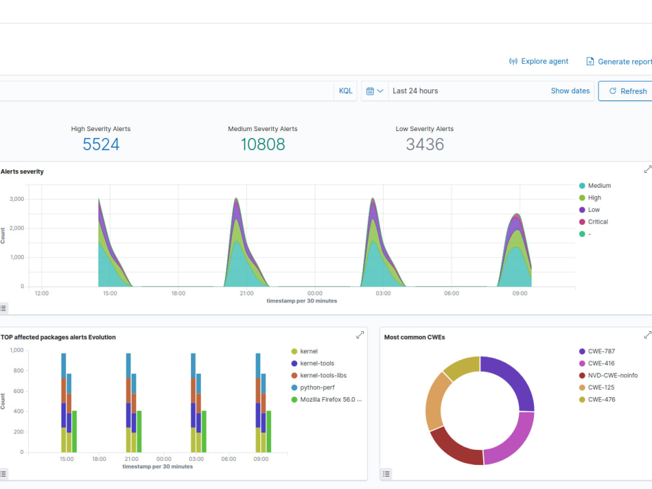Refresh the dashboard data
The image size is (652, 489).
[627, 91]
